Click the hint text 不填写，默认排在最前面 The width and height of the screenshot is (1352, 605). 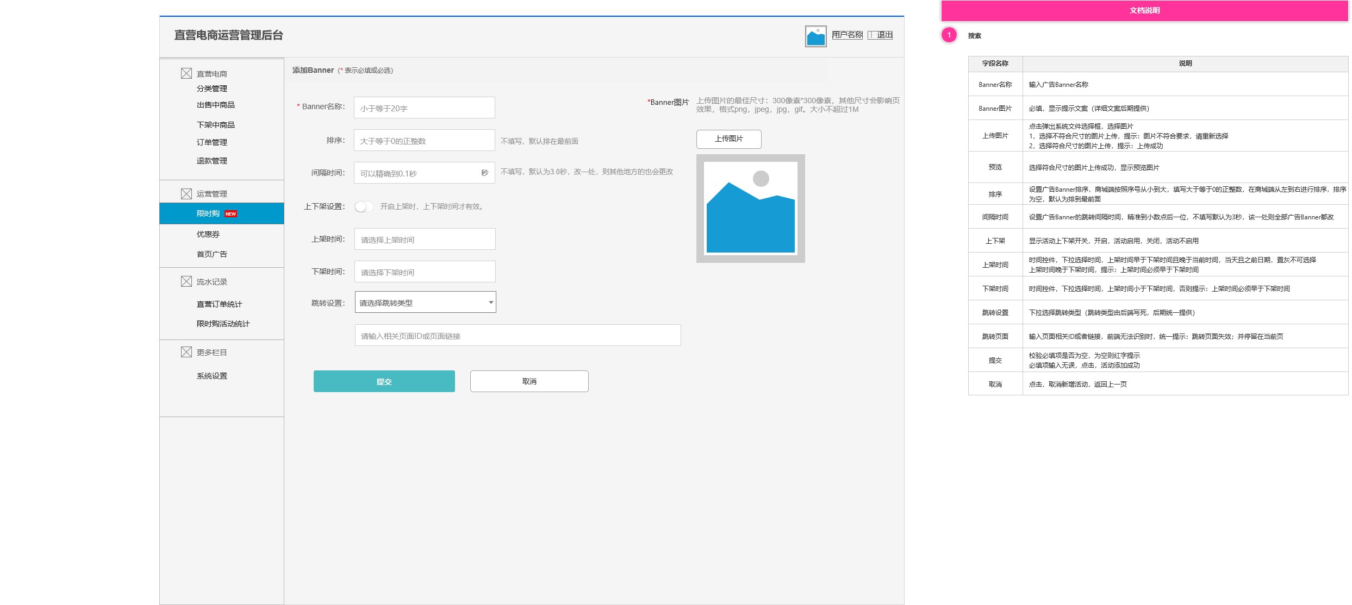[x=539, y=141]
